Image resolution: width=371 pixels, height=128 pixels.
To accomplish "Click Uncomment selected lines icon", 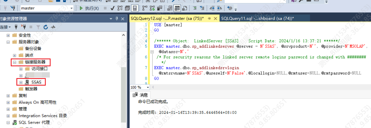I will click(x=202, y=8).
